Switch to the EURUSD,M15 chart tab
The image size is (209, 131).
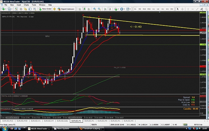pyautogui.click(x=8, y=121)
